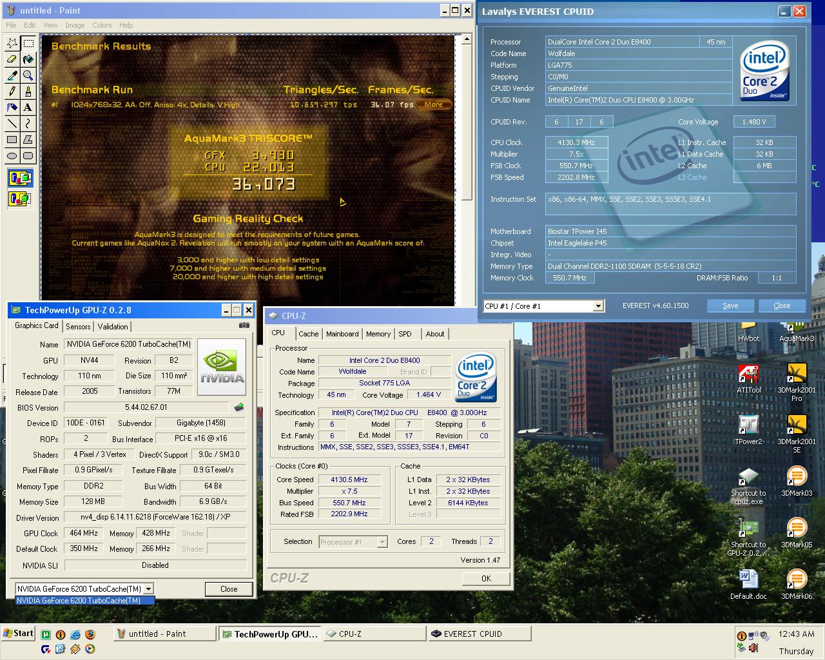Open the TPower2 desktop icon
825x660 pixels.
coord(749,430)
